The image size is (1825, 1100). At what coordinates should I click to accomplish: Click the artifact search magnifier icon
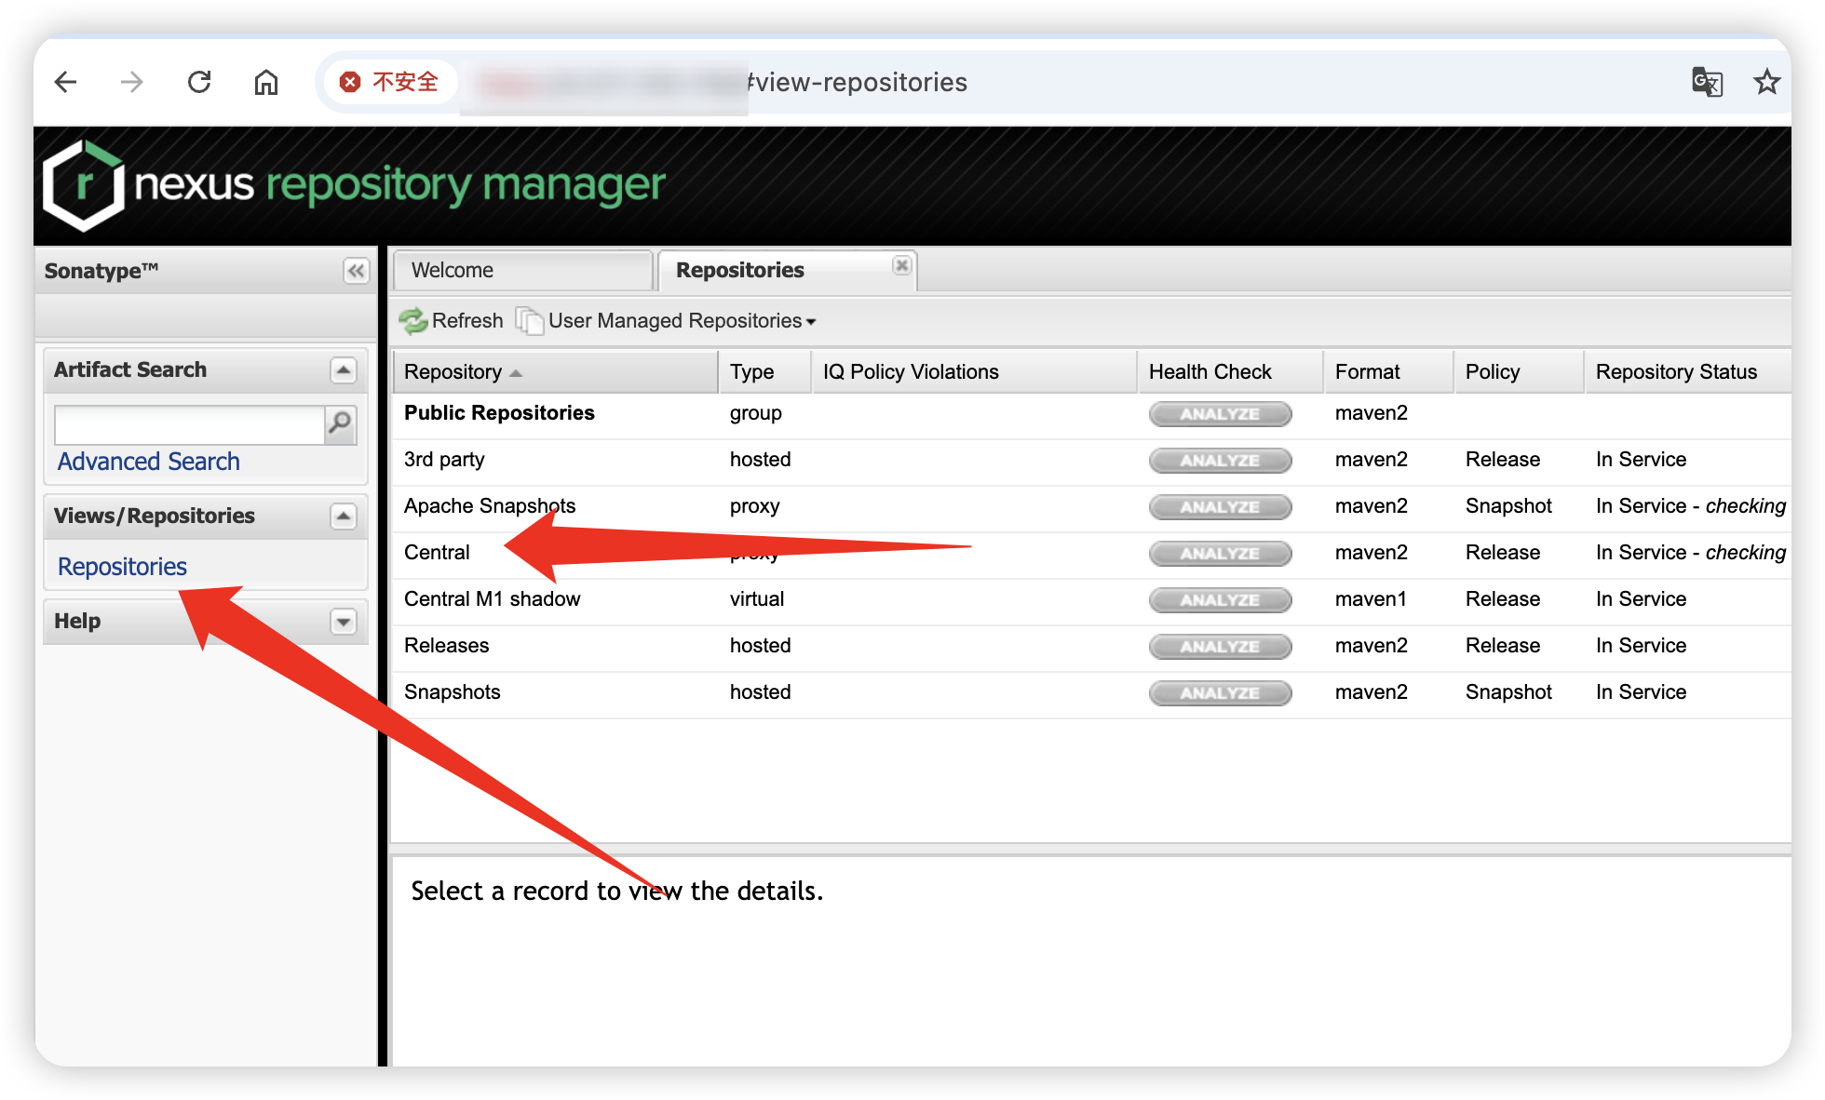[x=341, y=424]
